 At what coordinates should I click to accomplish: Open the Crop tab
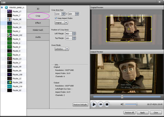(38, 16)
